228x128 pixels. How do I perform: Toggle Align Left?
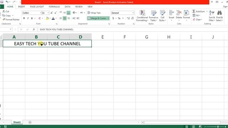[x=61, y=18]
